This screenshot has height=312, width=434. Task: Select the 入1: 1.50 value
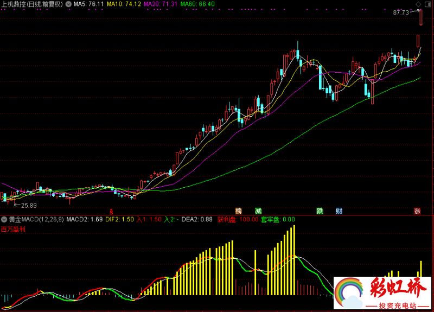click(149, 220)
